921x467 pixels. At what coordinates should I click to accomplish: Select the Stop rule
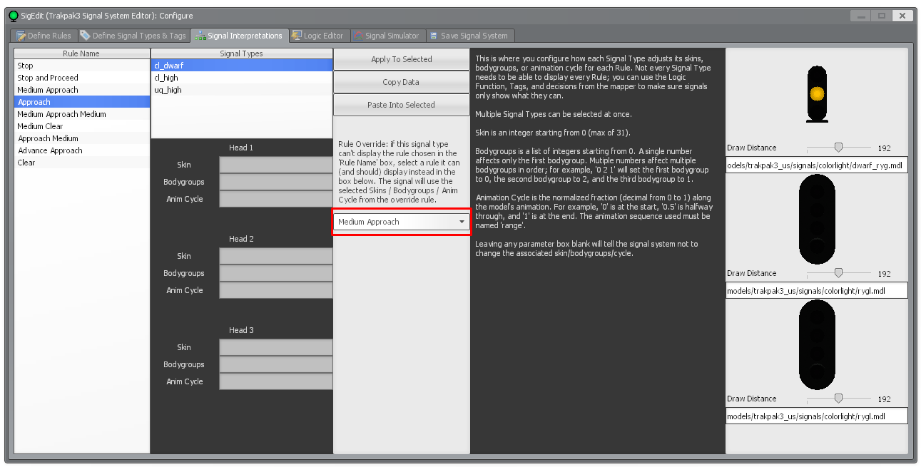pyautogui.click(x=82, y=66)
